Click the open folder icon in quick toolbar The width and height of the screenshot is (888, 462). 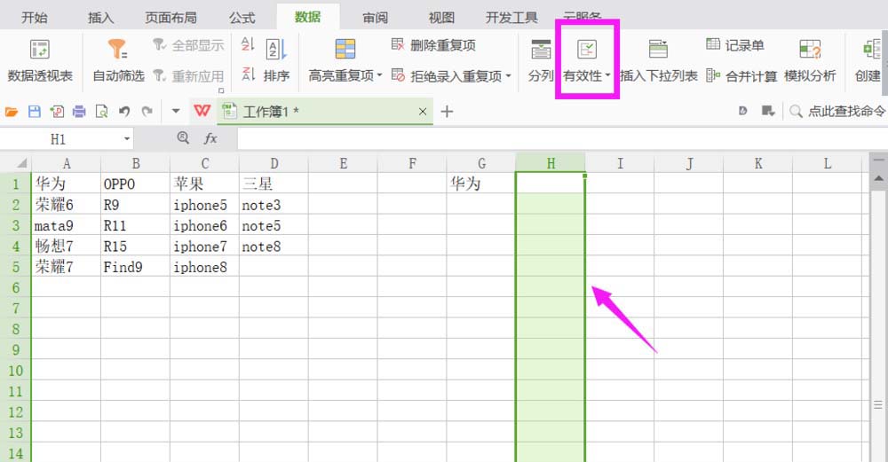point(12,112)
